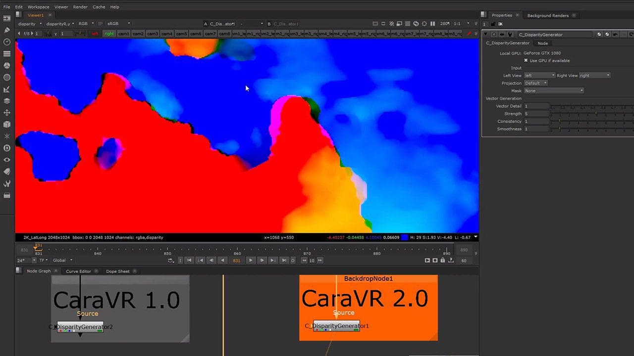Open the Keyer nodes icon

pos(7,89)
